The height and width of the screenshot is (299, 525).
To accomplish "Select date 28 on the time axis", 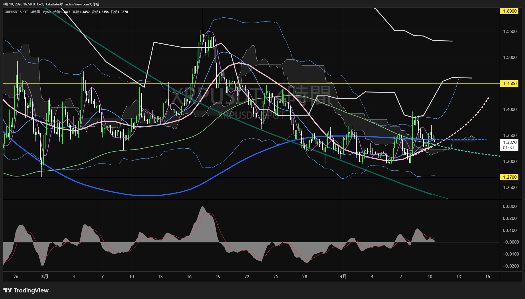I will pyautogui.click(x=305, y=277).
